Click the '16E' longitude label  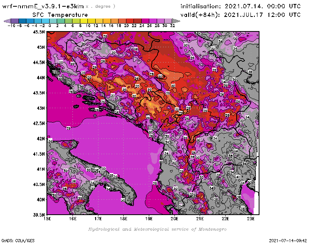pyautogui.click(x=73, y=219)
